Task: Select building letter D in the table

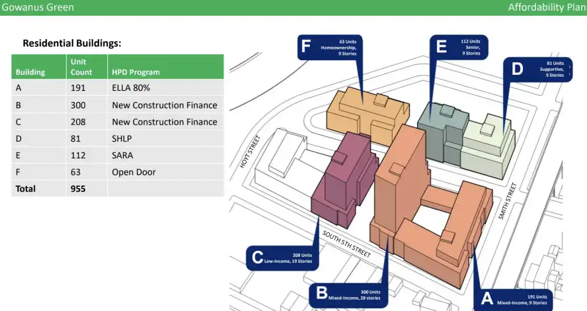Action: pyautogui.click(x=19, y=139)
